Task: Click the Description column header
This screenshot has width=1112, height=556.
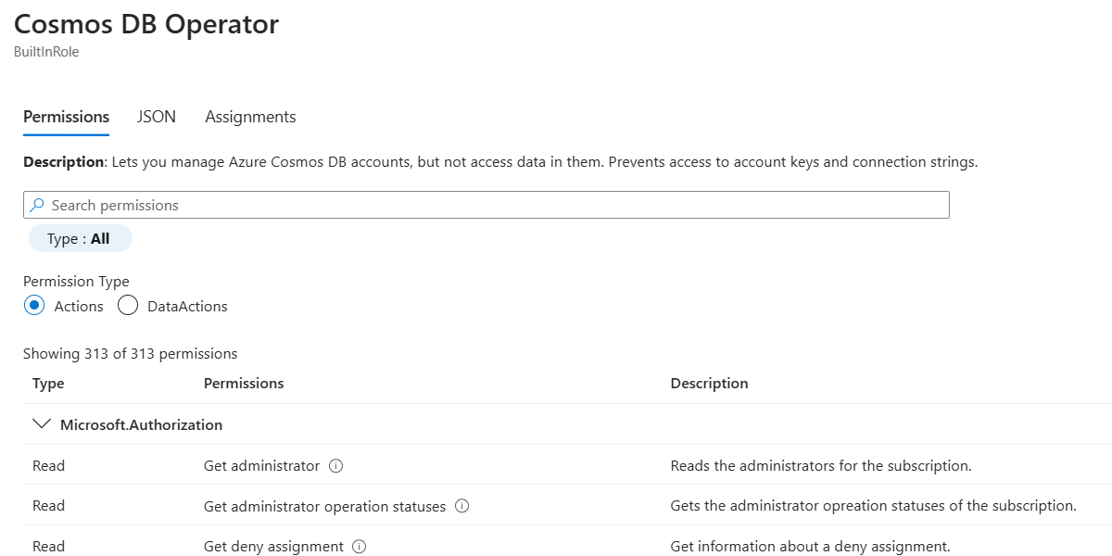Action: tap(709, 383)
